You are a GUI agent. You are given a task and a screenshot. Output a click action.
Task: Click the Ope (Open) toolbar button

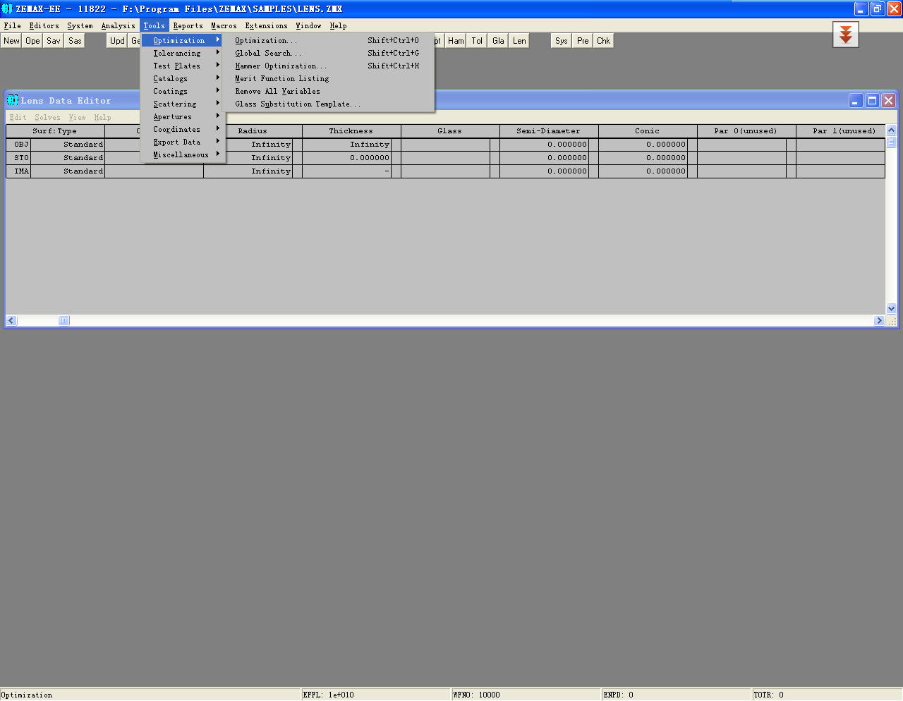[x=32, y=41]
